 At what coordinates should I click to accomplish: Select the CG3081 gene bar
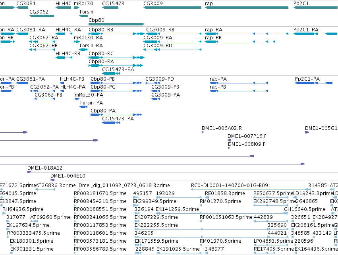pos(22,8)
